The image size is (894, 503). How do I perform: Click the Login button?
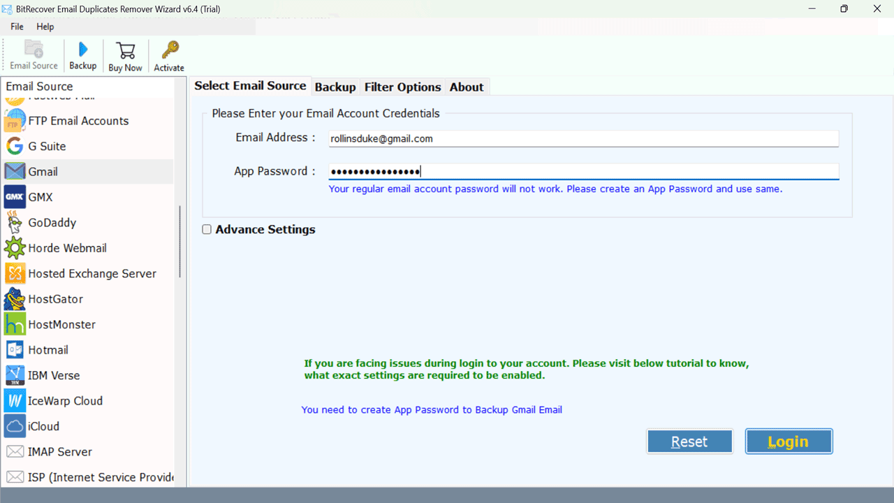789,442
